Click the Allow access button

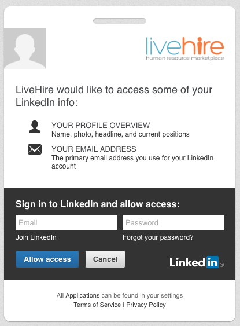click(x=47, y=259)
